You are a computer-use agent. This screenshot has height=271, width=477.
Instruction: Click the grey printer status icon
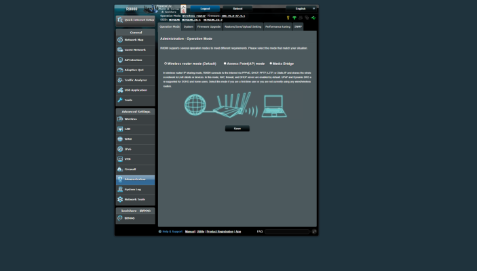coord(301,18)
